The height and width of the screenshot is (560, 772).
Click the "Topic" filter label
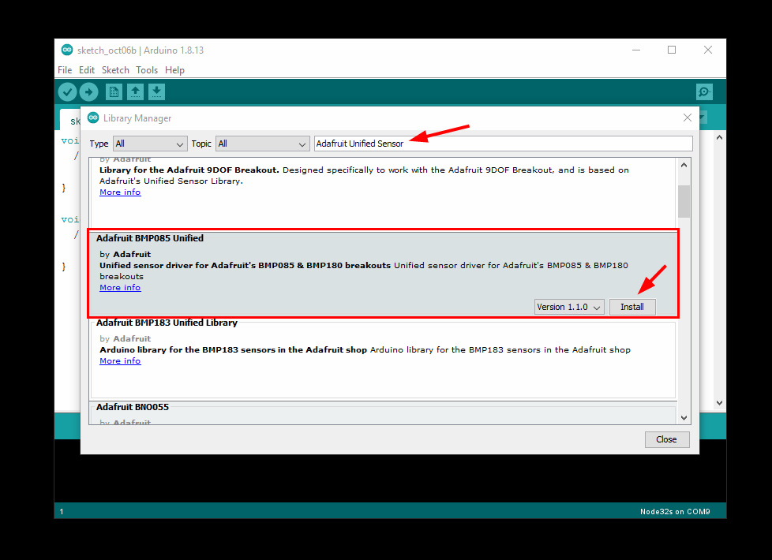point(201,144)
